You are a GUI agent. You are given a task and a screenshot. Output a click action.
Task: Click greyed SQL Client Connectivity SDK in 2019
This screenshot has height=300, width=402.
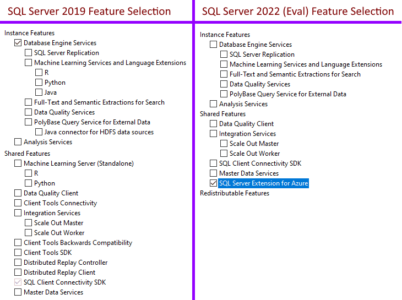(18, 282)
